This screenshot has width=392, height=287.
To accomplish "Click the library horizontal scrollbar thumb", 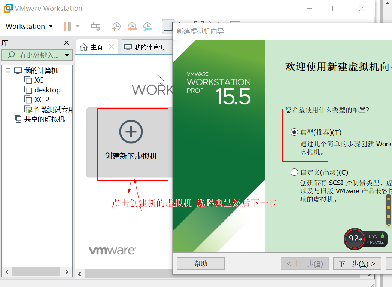I will (x=36, y=272).
